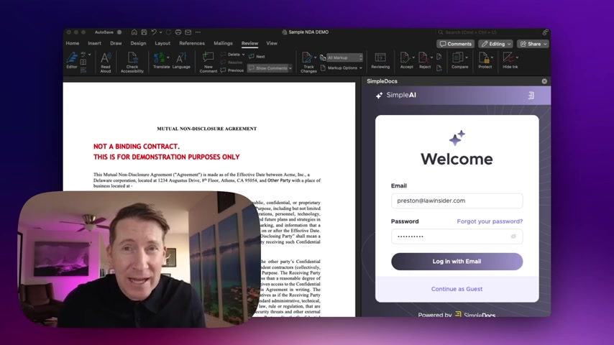
Task: Open the All Markup dropdown
Action: [344, 57]
